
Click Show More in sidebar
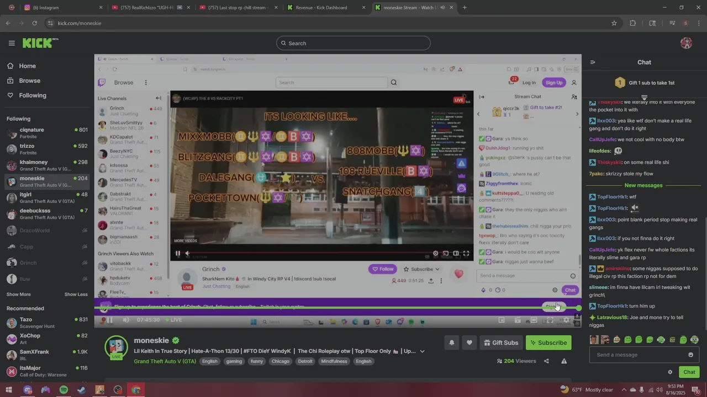coord(19,294)
